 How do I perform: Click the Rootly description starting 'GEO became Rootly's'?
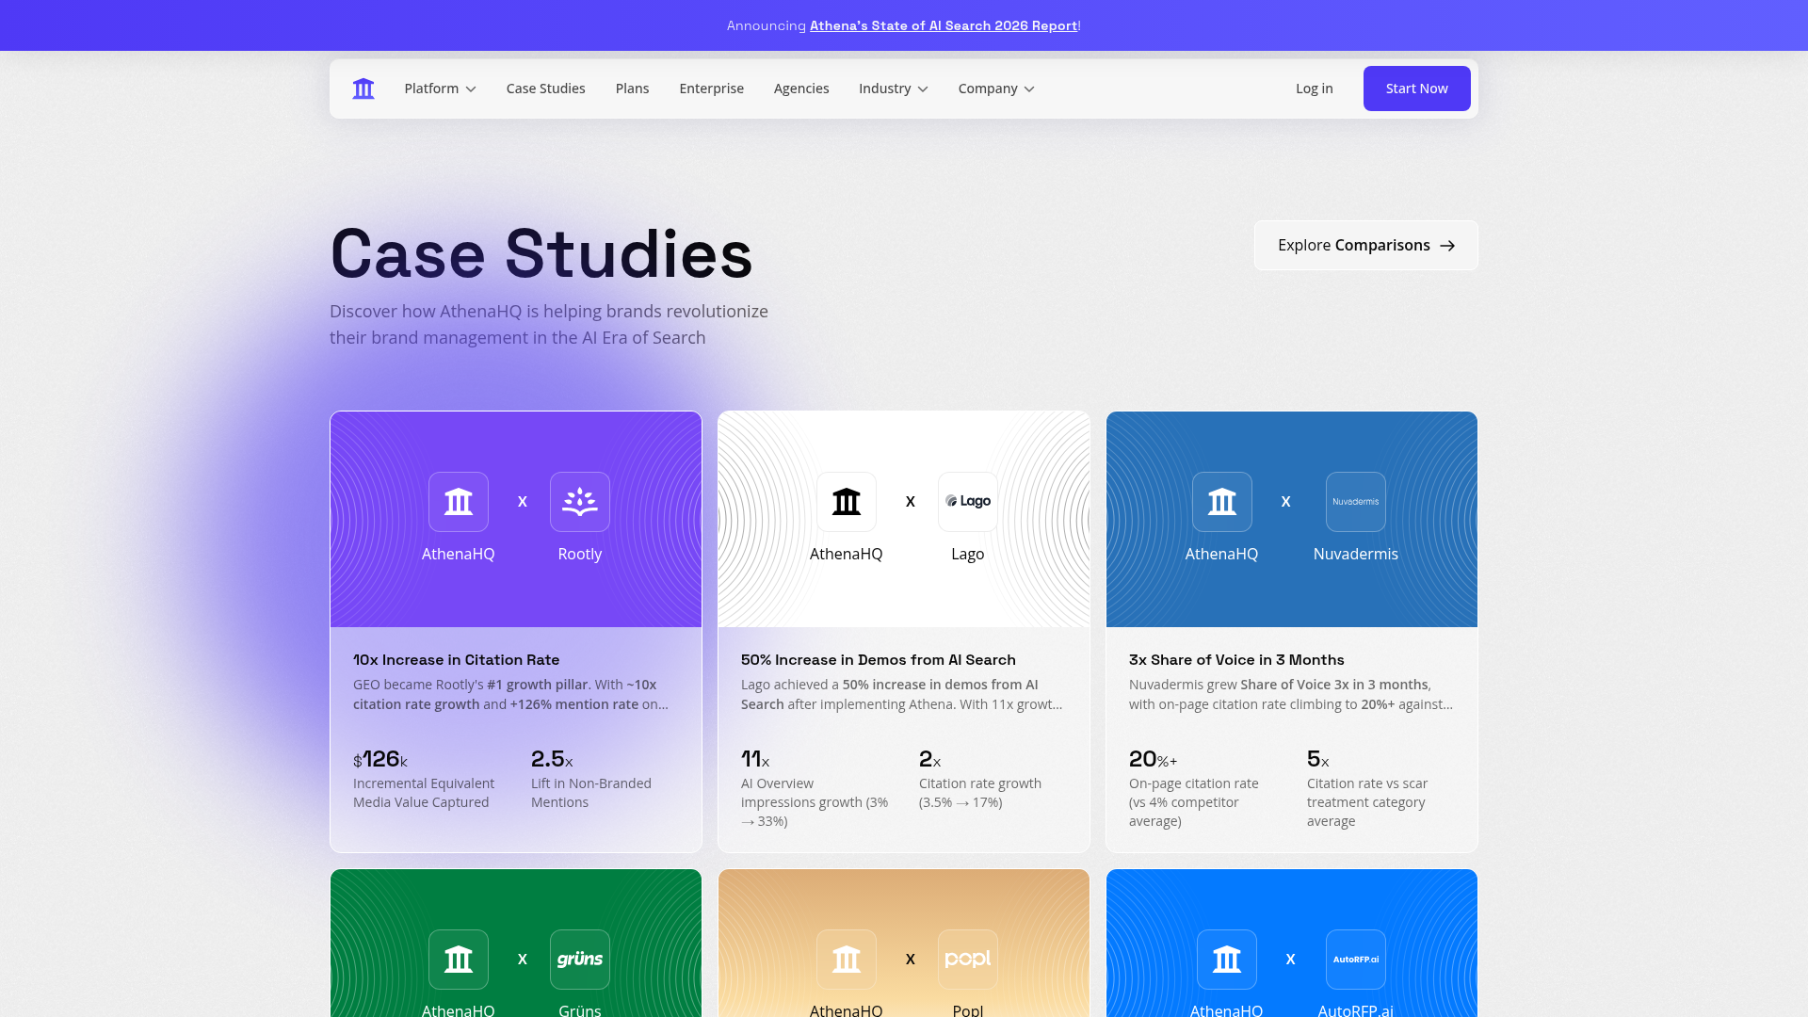point(511,694)
